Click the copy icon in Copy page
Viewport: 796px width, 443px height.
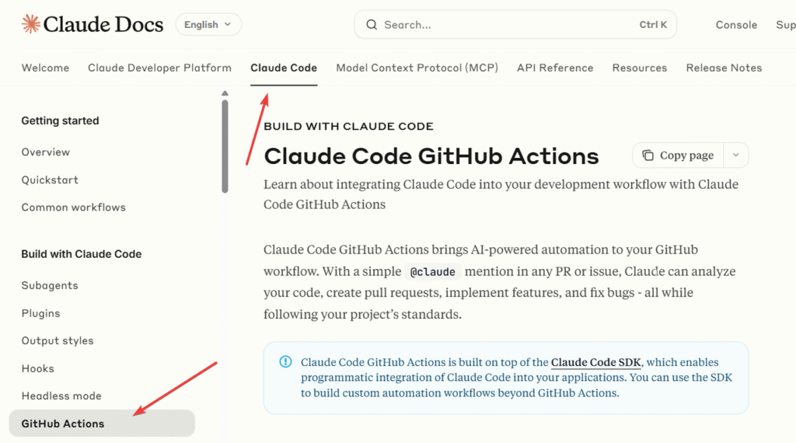pyautogui.click(x=648, y=155)
